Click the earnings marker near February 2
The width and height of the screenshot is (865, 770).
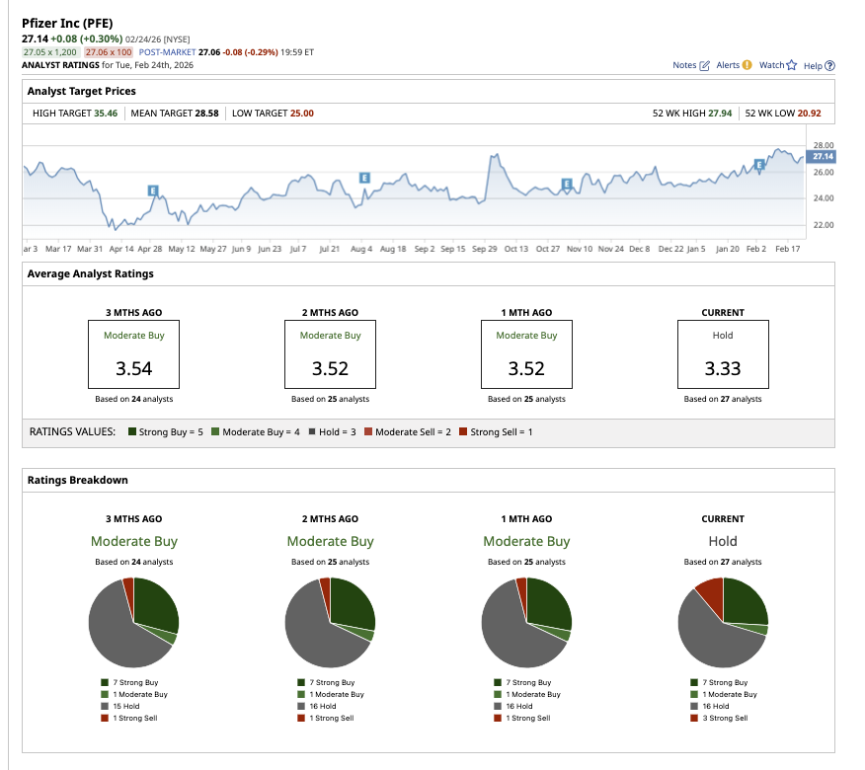click(x=758, y=164)
